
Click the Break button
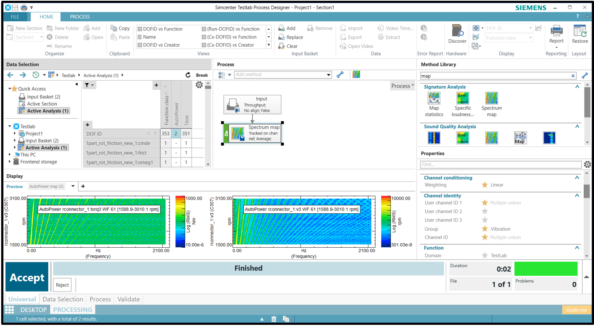[202, 75]
